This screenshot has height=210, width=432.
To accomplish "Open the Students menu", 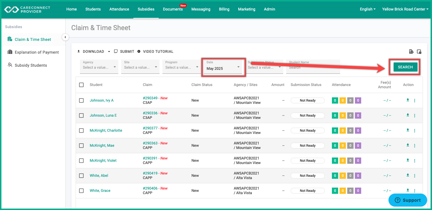I will click(x=93, y=9).
